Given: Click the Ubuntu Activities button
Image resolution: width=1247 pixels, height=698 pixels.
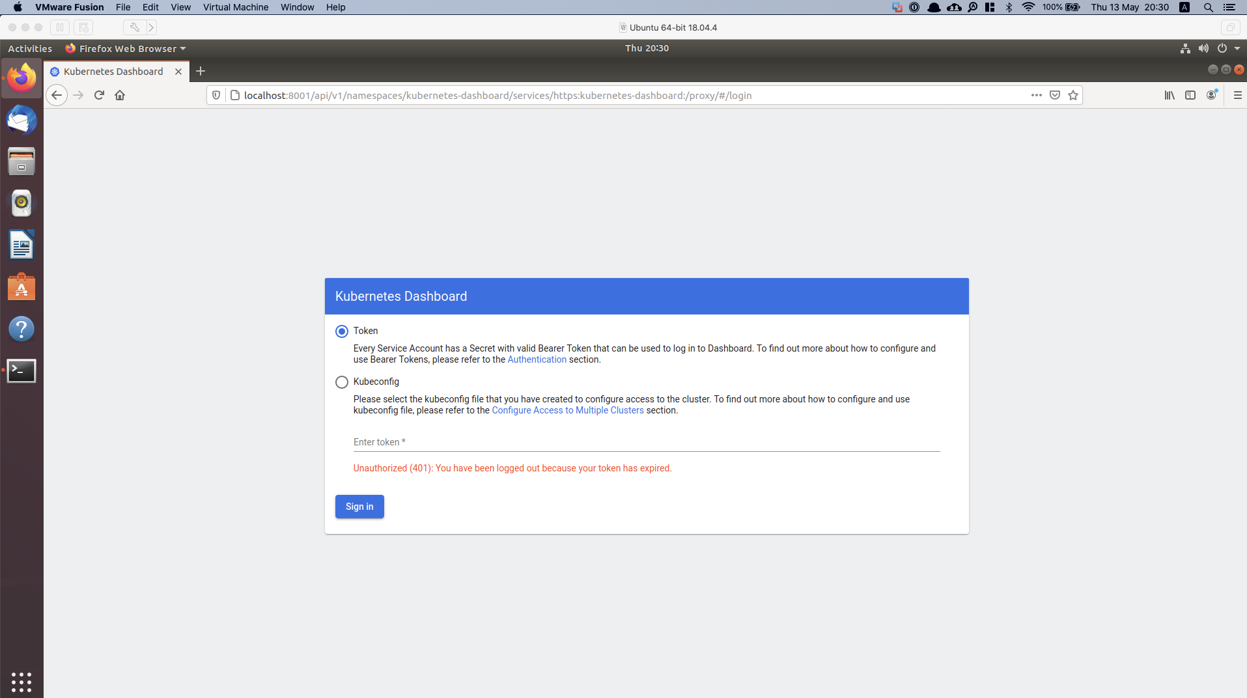Looking at the screenshot, I should 30,49.
